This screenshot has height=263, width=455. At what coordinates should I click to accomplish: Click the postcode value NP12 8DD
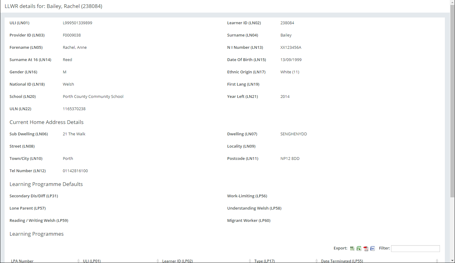click(x=290, y=159)
